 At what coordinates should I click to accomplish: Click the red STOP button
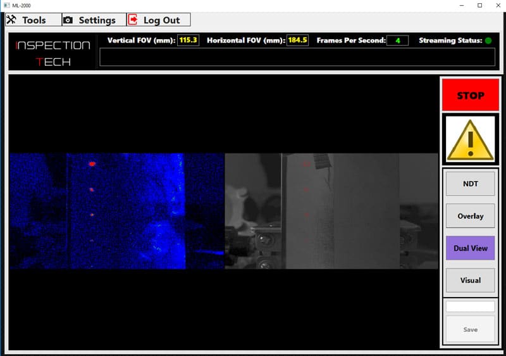(x=470, y=95)
